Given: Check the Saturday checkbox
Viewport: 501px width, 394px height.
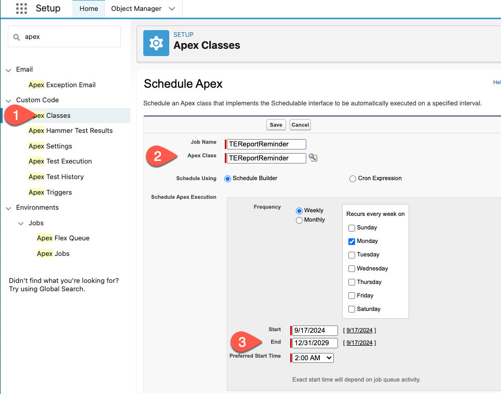Looking at the screenshot, I should click(351, 309).
